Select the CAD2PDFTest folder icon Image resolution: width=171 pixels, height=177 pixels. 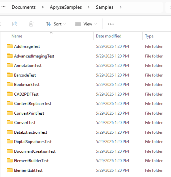coord(10,94)
